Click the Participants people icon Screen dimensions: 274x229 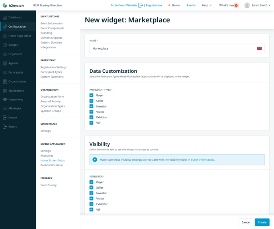point(5,72)
